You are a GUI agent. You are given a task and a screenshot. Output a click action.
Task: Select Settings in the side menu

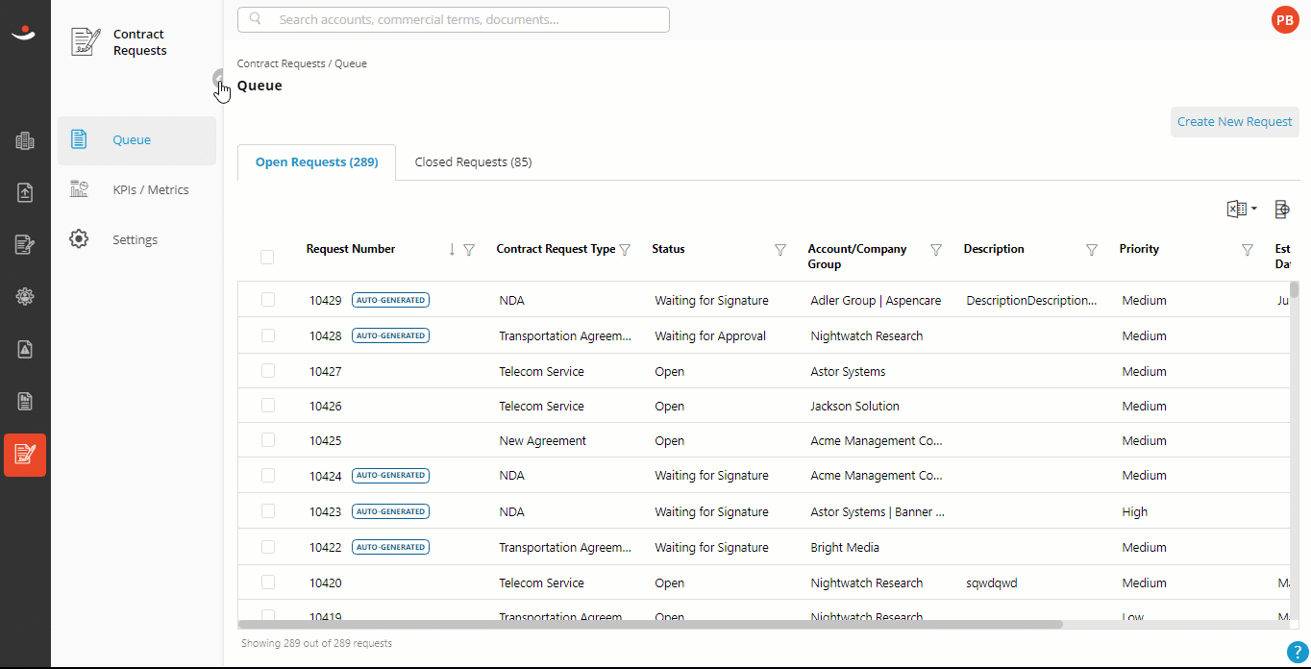[136, 240]
